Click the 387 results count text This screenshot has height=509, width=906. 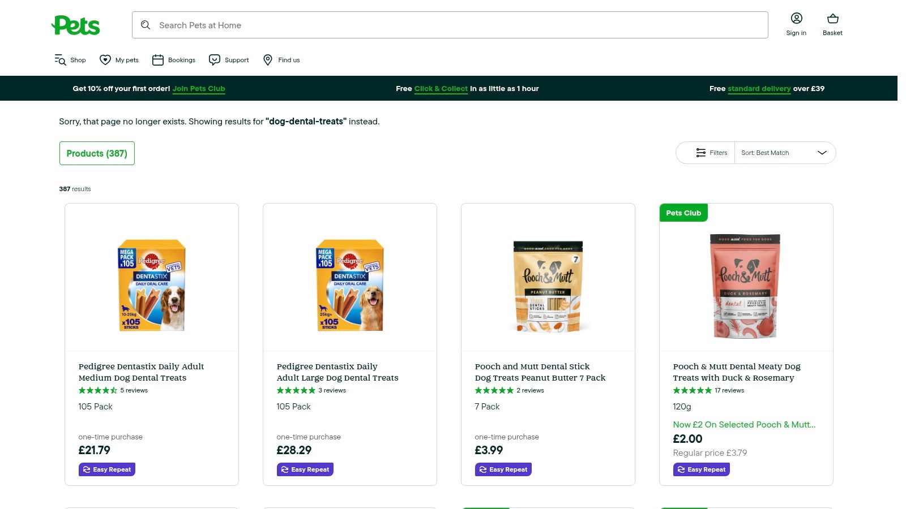(x=75, y=189)
